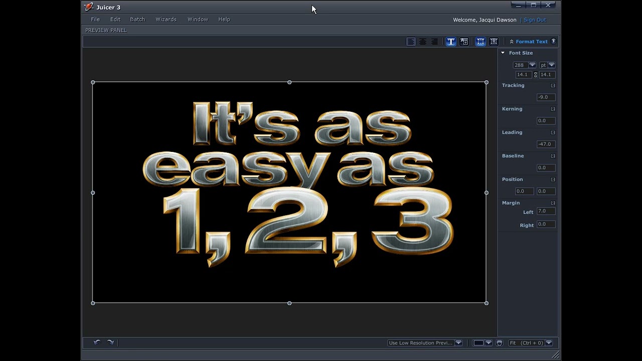Image resolution: width=642 pixels, height=361 pixels.
Task: Reset Position with its R icon
Action: pyautogui.click(x=553, y=180)
